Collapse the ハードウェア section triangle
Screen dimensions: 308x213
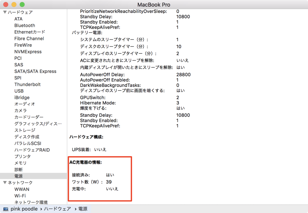[5, 12]
